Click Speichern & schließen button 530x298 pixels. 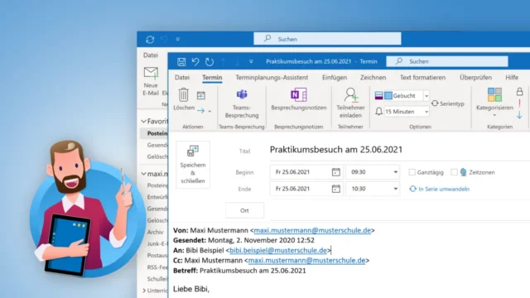pyautogui.click(x=193, y=165)
